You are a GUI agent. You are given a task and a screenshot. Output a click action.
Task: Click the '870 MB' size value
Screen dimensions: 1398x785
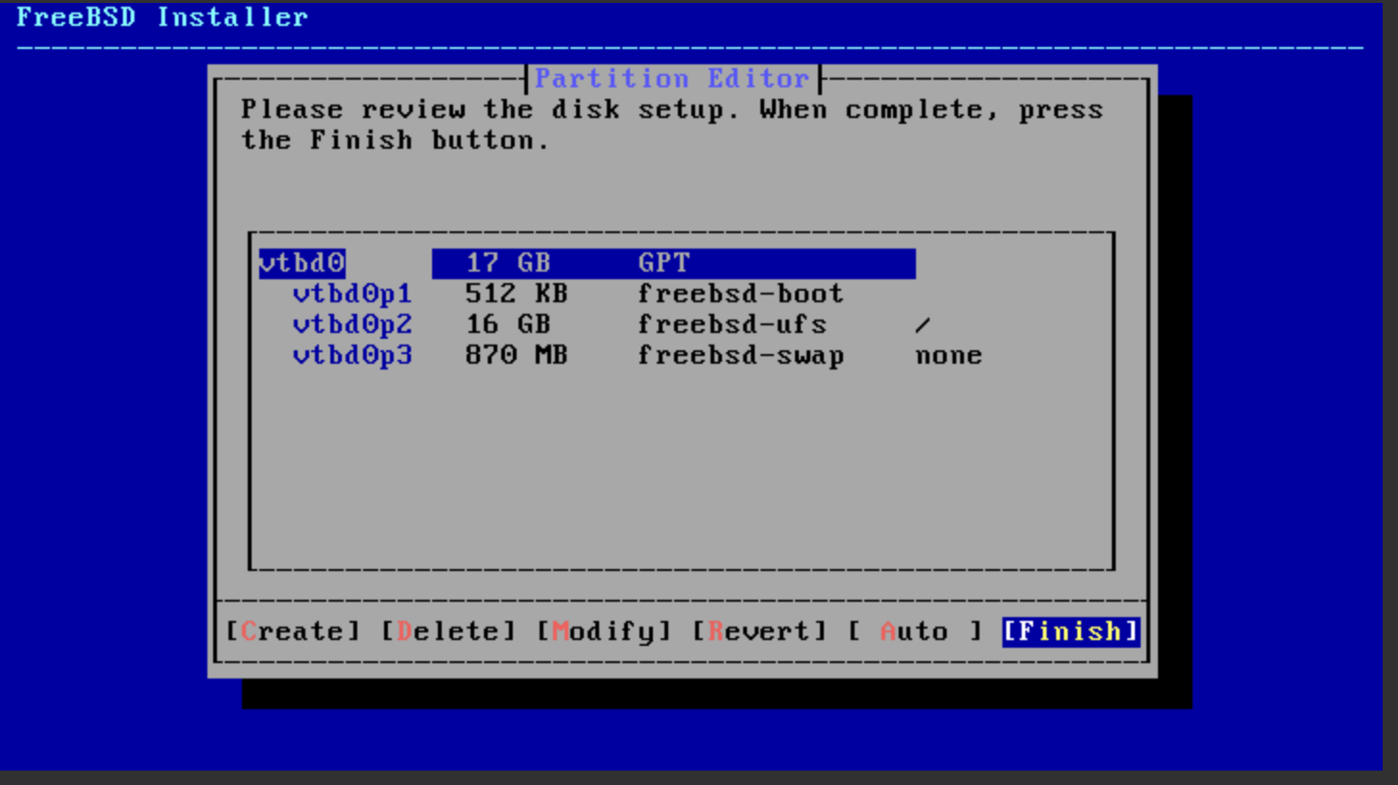tap(517, 355)
